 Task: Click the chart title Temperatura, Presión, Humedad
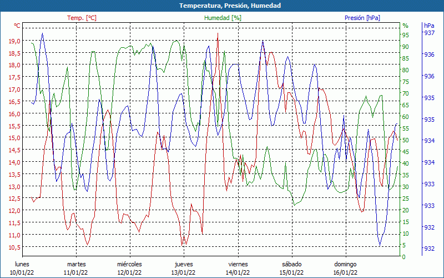pos(230,6)
